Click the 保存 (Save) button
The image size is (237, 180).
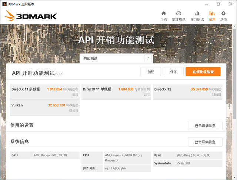click(x=173, y=72)
